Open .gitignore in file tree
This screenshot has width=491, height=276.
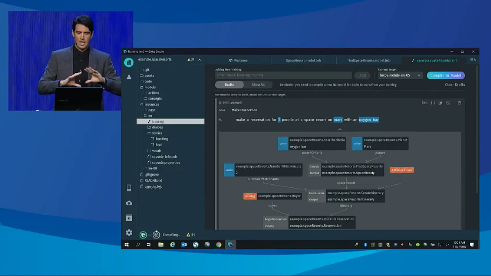click(149, 175)
